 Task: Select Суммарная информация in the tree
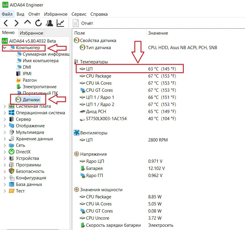[x=43, y=54]
